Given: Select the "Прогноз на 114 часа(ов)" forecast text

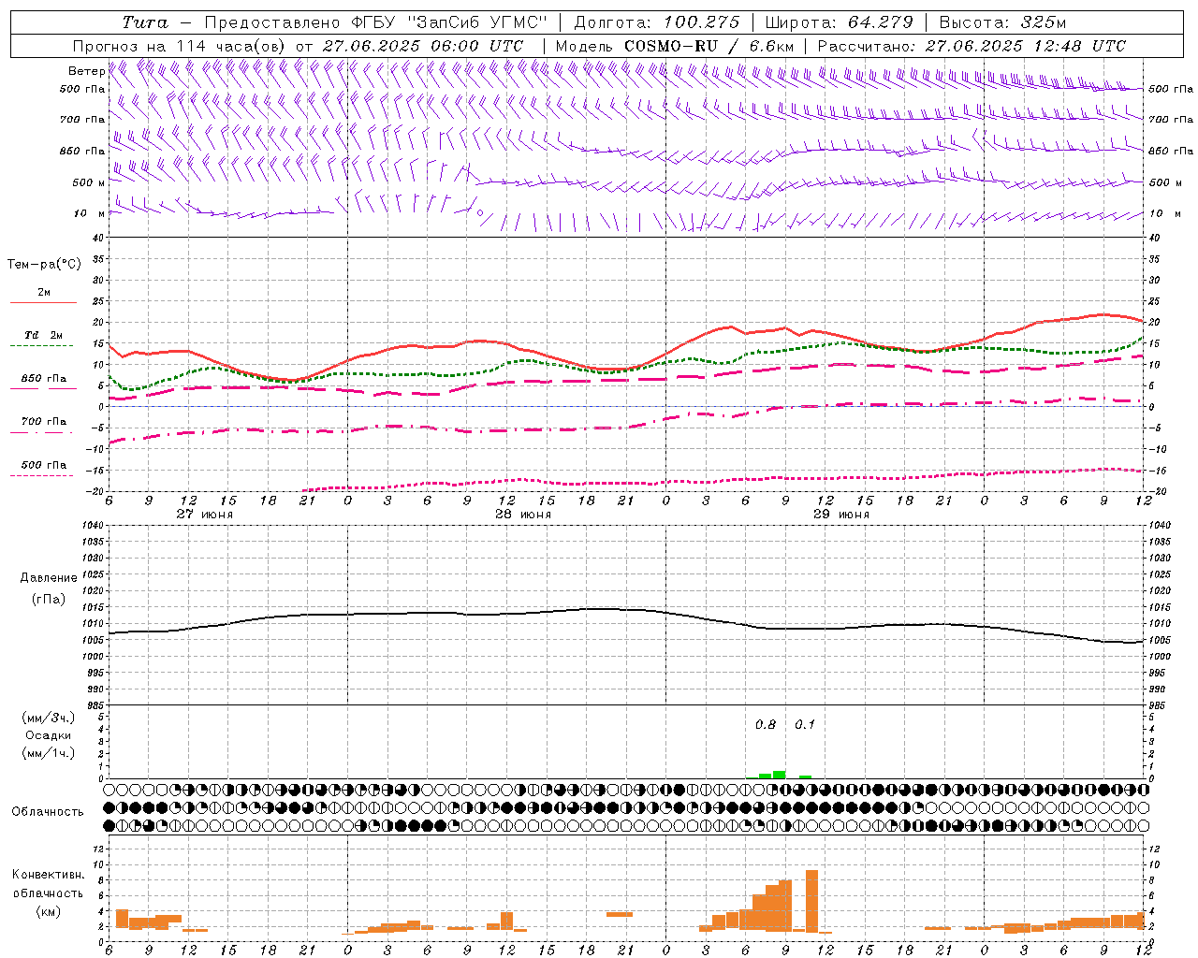Looking at the screenshot, I should pyautogui.click(x=181, y=46).
